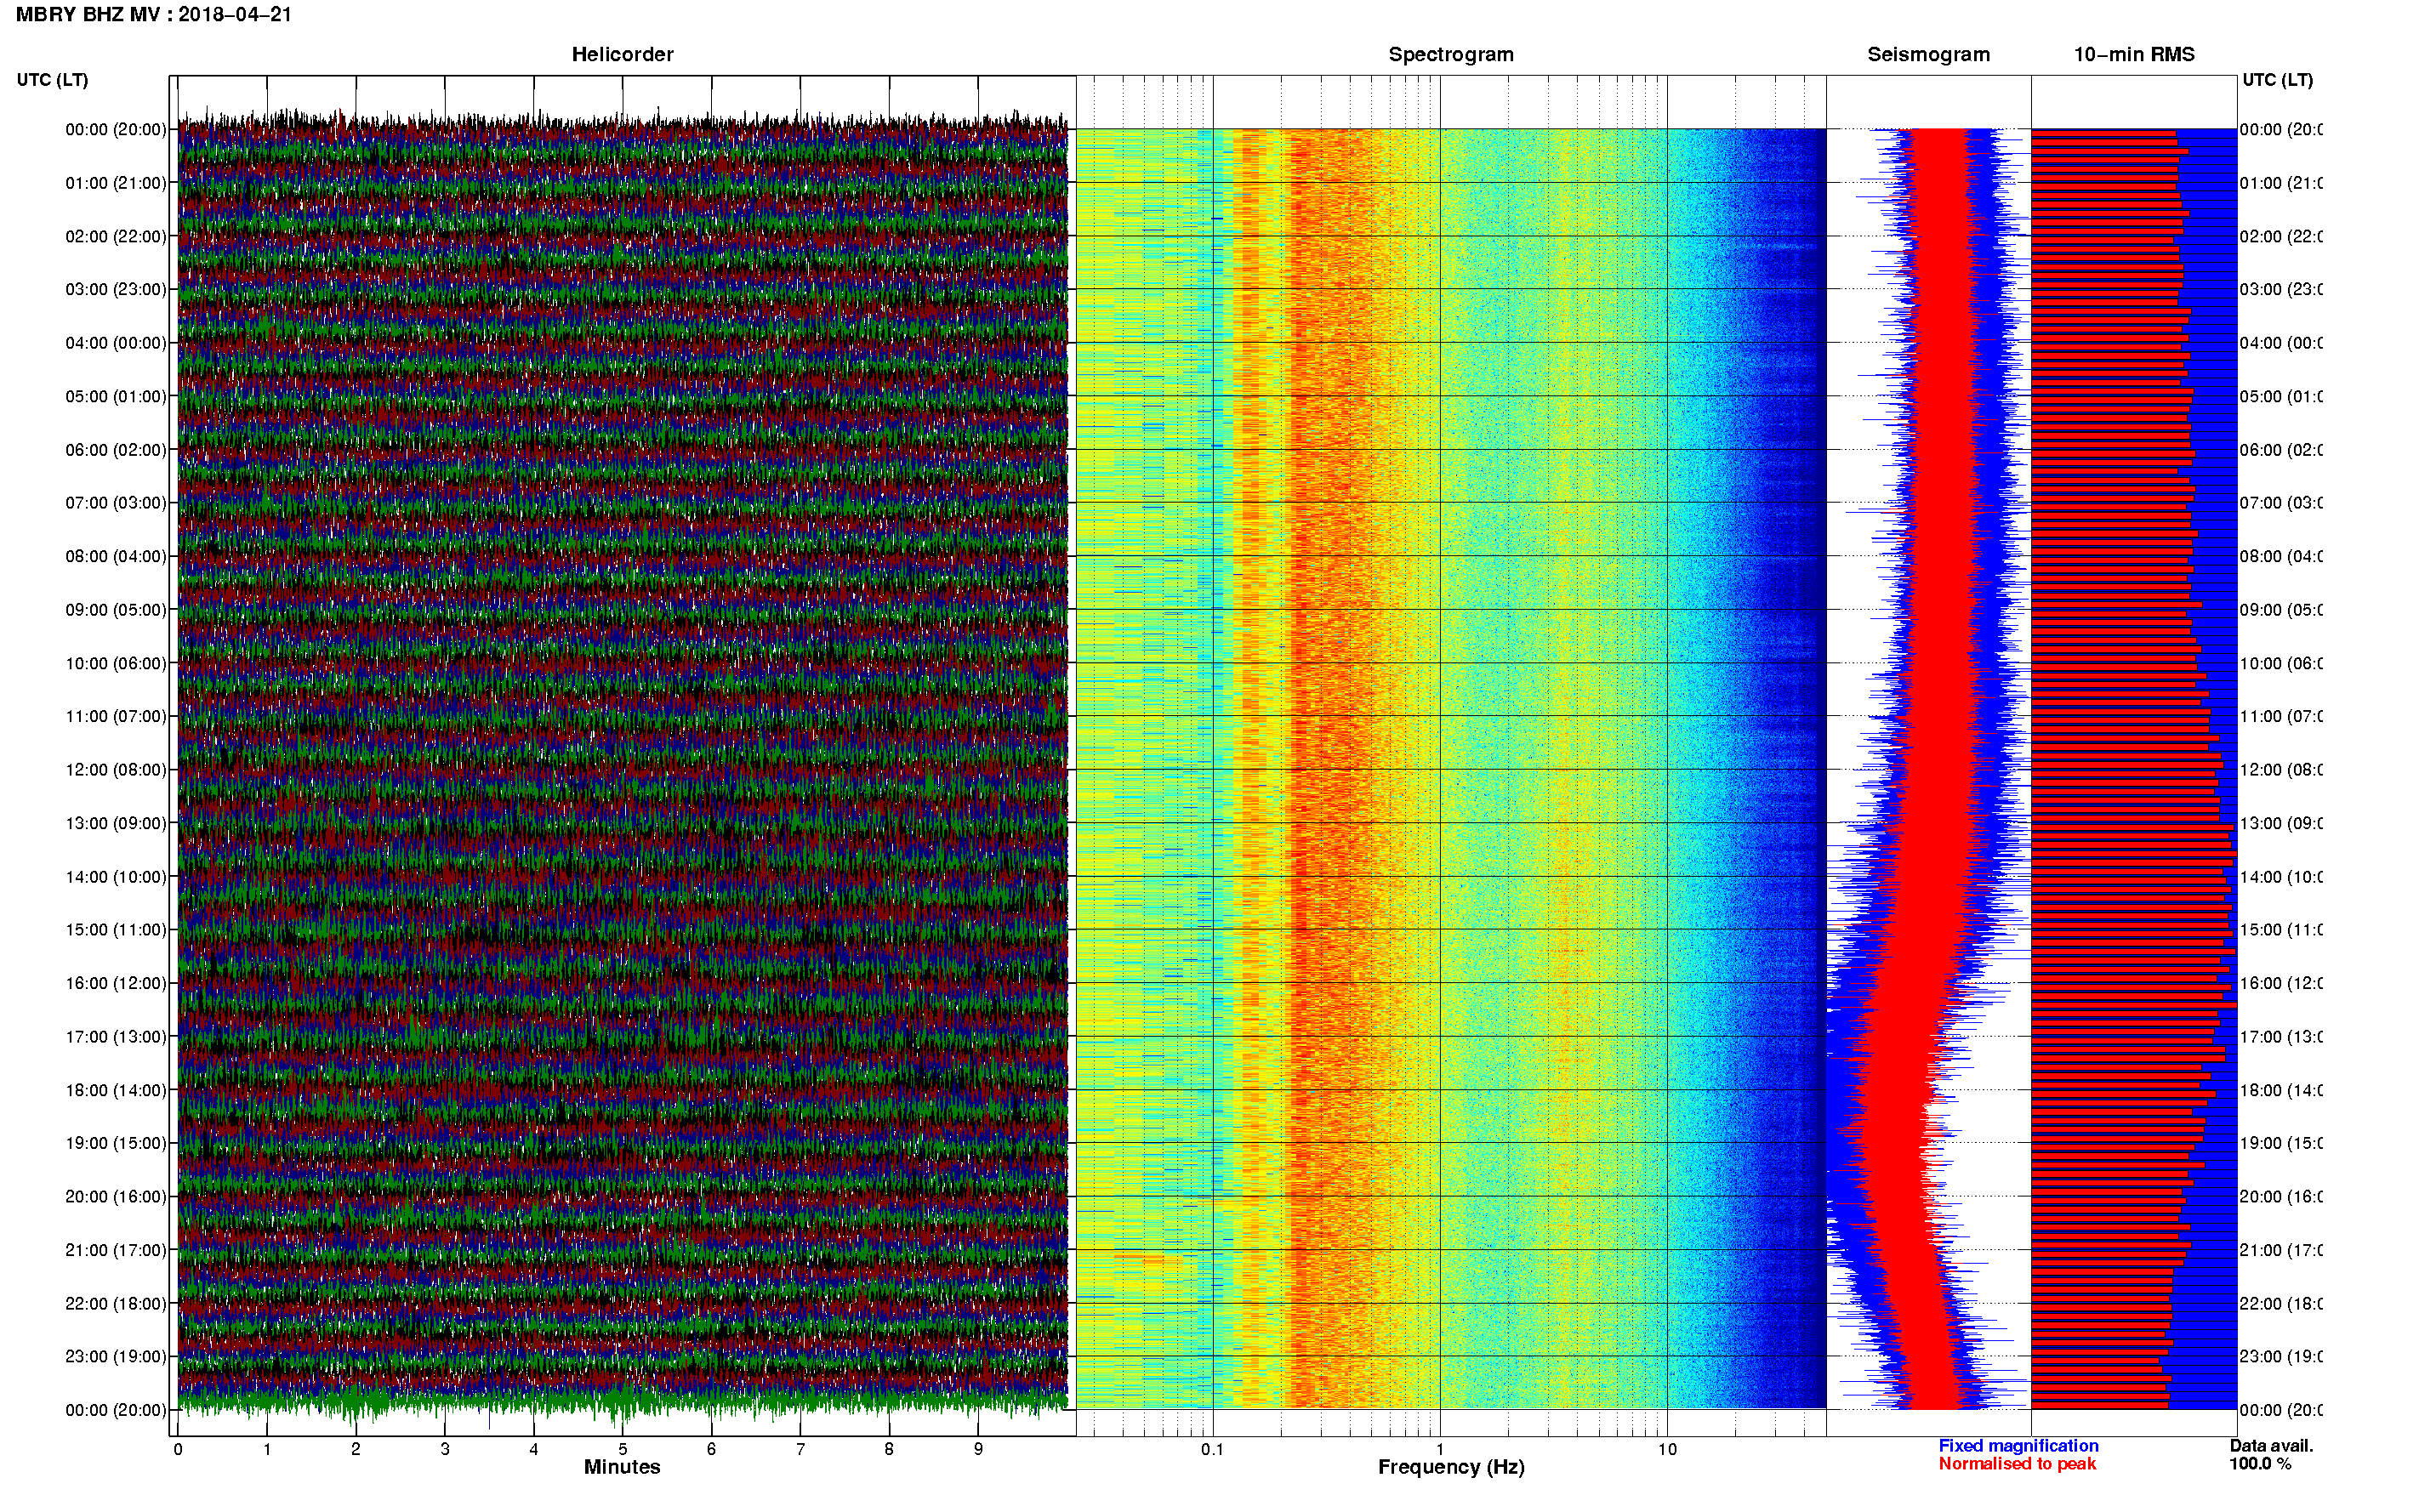
Task: Click minute tick label '0' under the helicorder
Action: click(x=178, y=1449)
